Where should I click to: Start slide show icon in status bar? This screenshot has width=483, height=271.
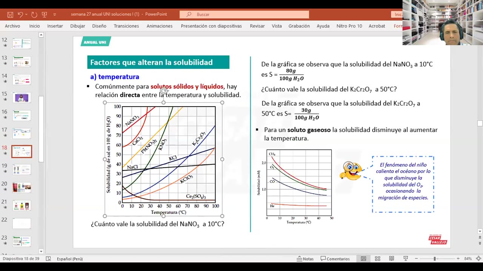(406, 259)
